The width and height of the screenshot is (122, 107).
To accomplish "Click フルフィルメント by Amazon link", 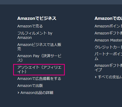I will (35, 35).
